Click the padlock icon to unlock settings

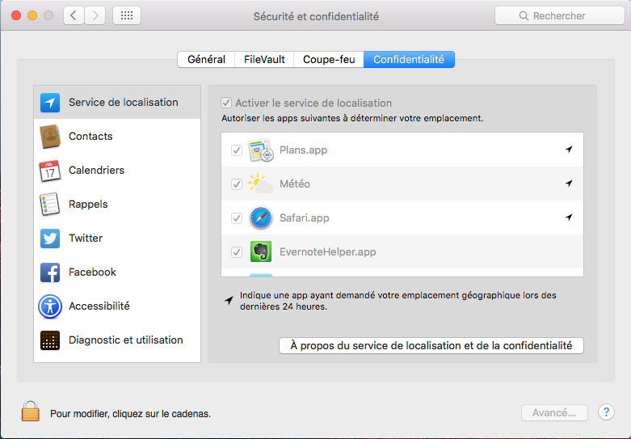[x=31, y=412]
